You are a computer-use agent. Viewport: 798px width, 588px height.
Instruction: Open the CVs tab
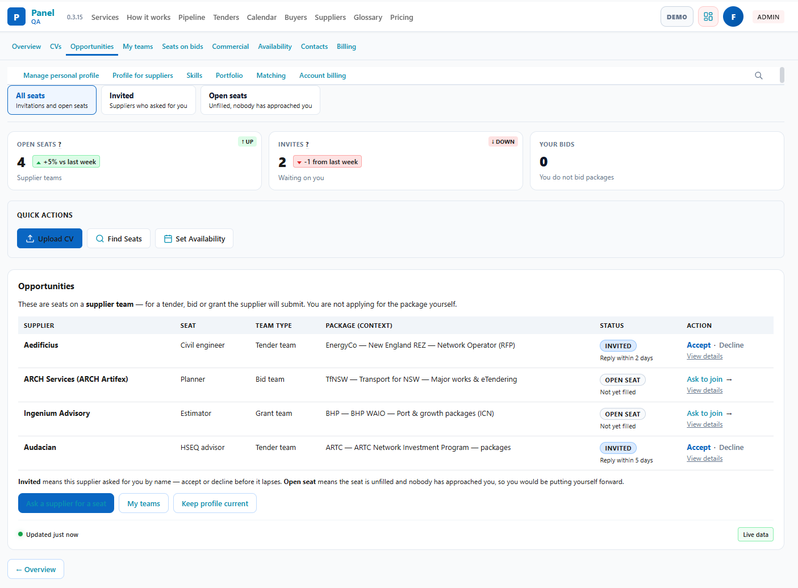[x=56, y=47]
